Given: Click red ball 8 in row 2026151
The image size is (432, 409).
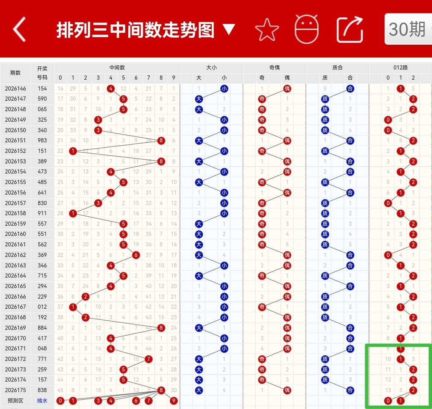Looking at the screenshot, I should 161,140.
